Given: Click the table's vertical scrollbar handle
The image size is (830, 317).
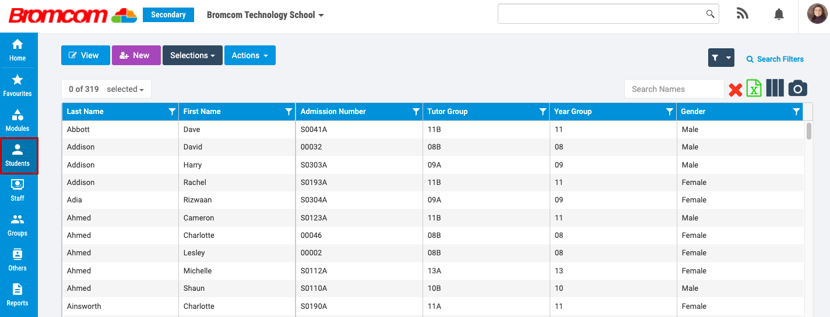Looking at the screenshot, I should (x=809, y=131).
